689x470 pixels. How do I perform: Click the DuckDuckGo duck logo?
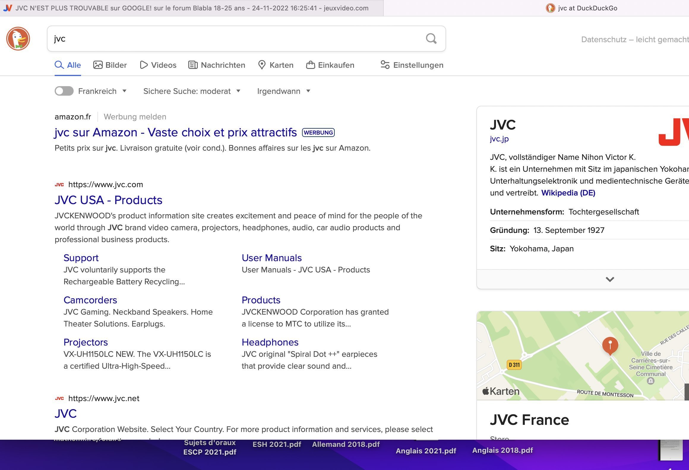18,39
